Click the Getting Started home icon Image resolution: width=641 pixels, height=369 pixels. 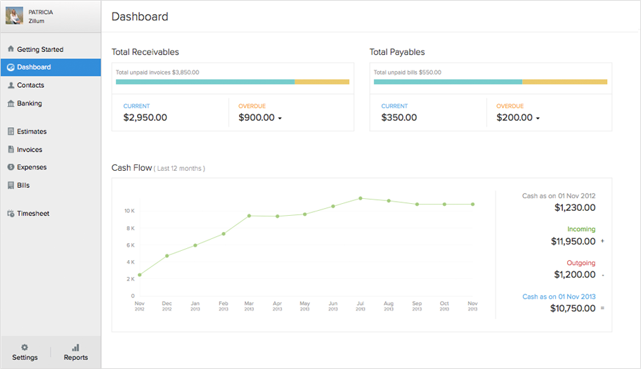coord(11,49)
